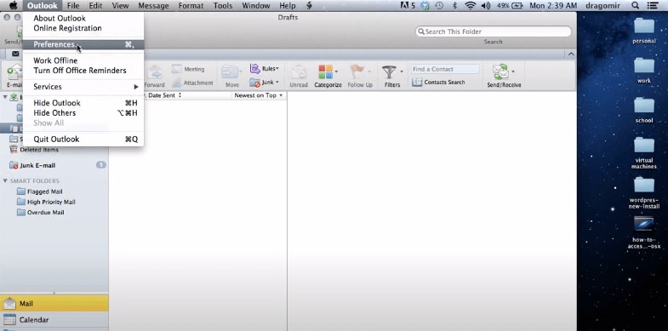Open the Apple menu
Viewport: 668px width, 331px height.
pyautogui.click(x=13, y=6)
